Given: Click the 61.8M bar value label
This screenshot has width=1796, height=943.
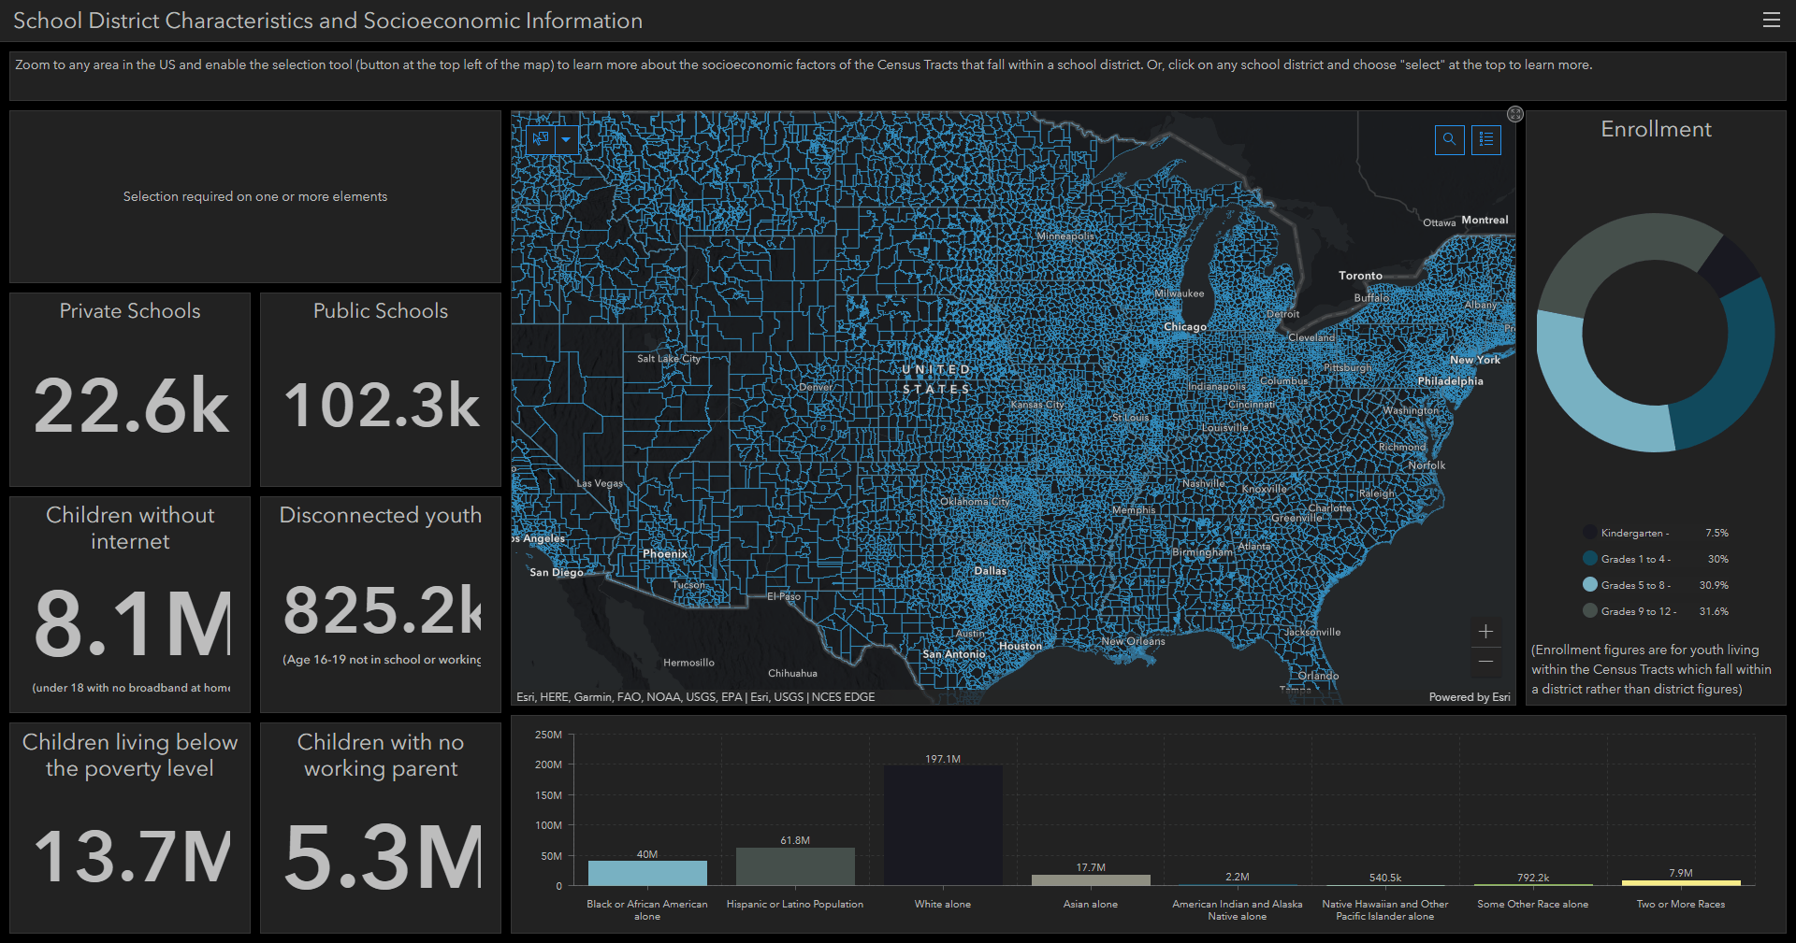Looking at the screenshot, I should (x=795, y=840).
